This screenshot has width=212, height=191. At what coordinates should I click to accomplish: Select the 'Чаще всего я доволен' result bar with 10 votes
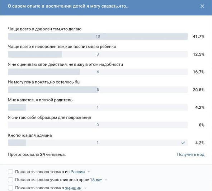click(x=98, y=36)
